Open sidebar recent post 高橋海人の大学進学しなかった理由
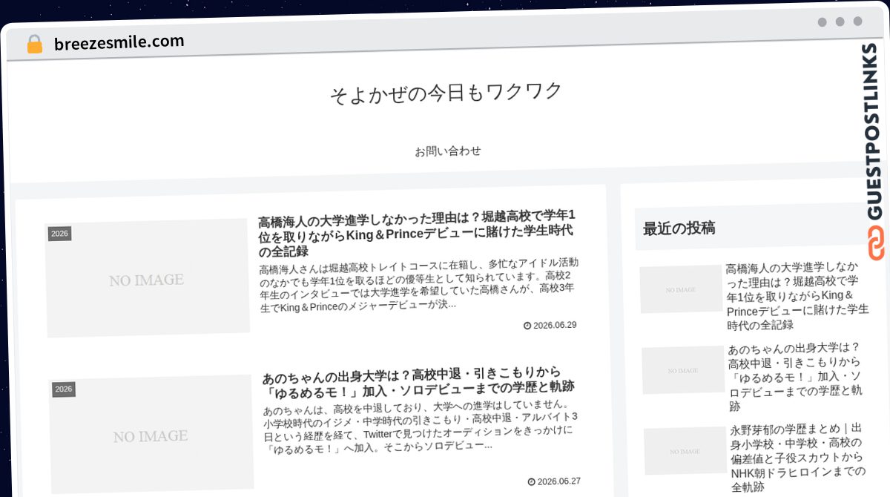The image size is (890, 497). [x=796, y=295]
